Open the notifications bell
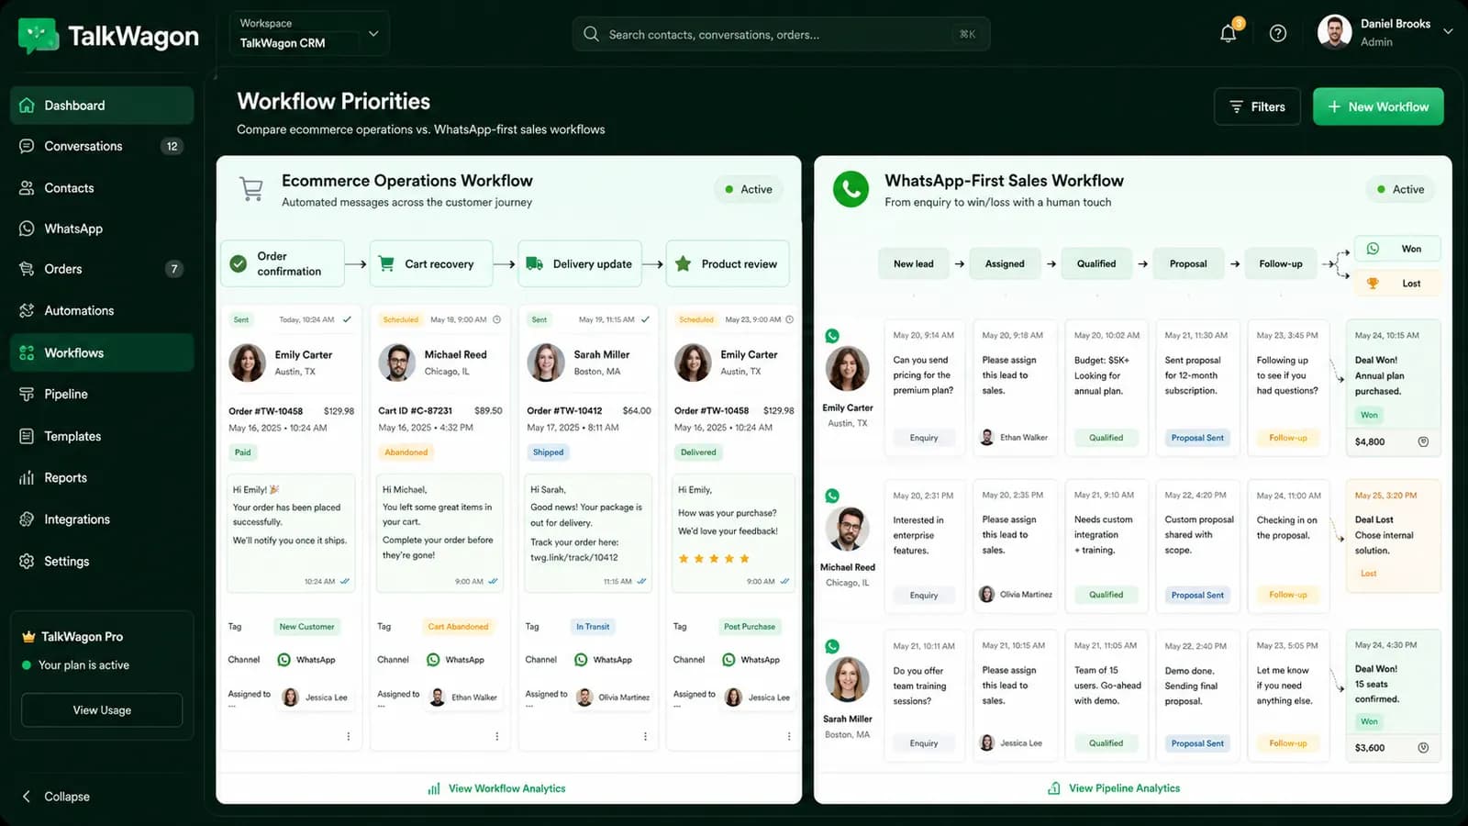The image size is (1468, 826). coord(1228,34)
